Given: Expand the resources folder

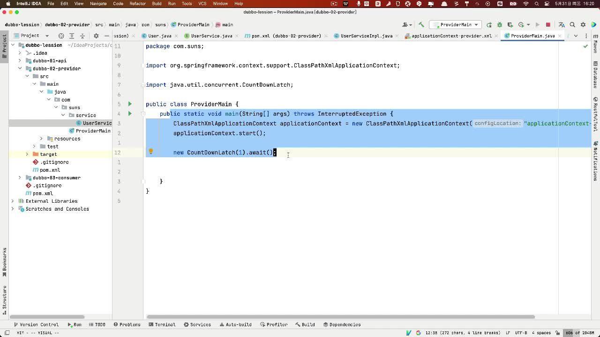Looking at the screenshot, I should (x=41, y=139).
